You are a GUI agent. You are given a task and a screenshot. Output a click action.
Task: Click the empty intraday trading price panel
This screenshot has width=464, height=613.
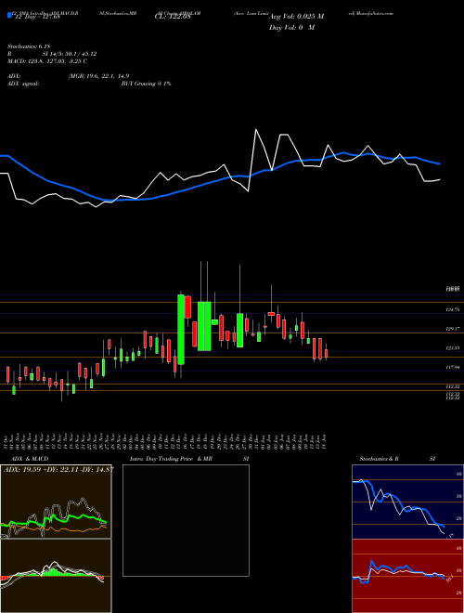click(x=186, y=520)
